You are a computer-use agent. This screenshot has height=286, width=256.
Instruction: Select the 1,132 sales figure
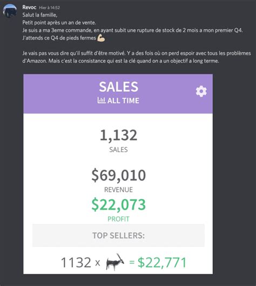[118, 135]
